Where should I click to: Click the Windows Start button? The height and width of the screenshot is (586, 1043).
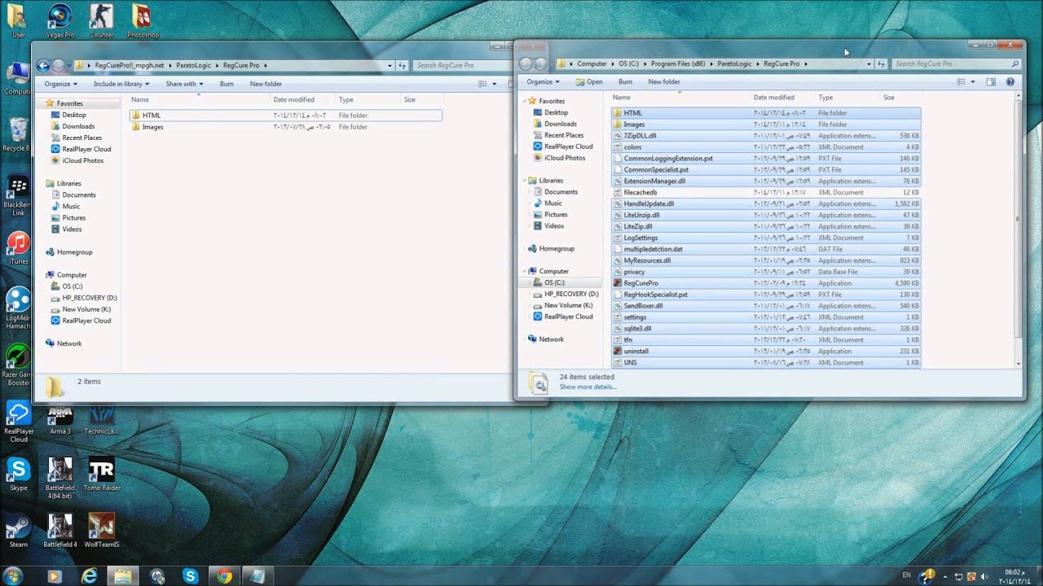13,576
